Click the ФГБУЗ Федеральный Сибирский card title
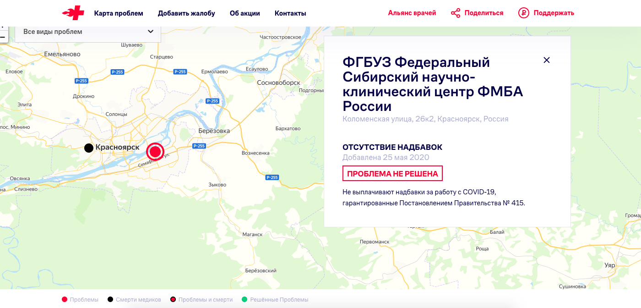Viewport: 641px width, 308px height. click(x=433, y=84)
